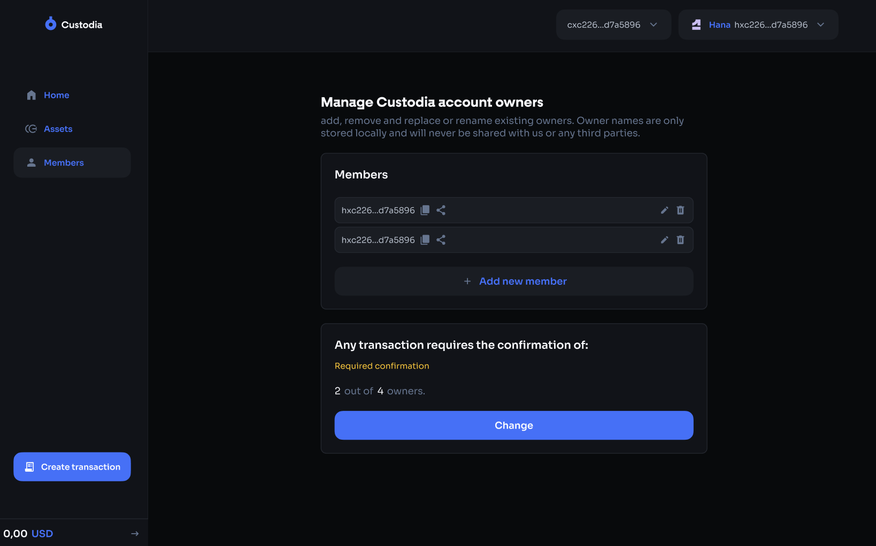Open the cxc226...d7a5896 account dropdown
The height and width of the screenshot is (546, 876).
(613, 25)
